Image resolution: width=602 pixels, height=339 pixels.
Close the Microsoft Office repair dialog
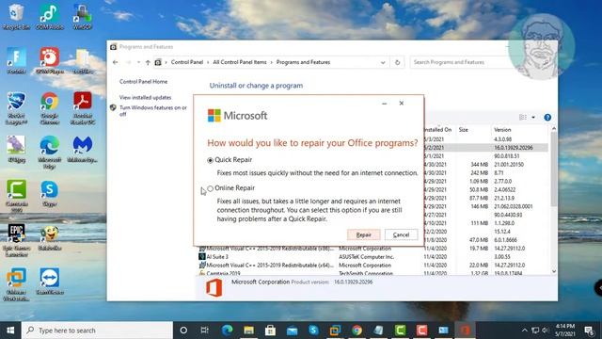402,103
